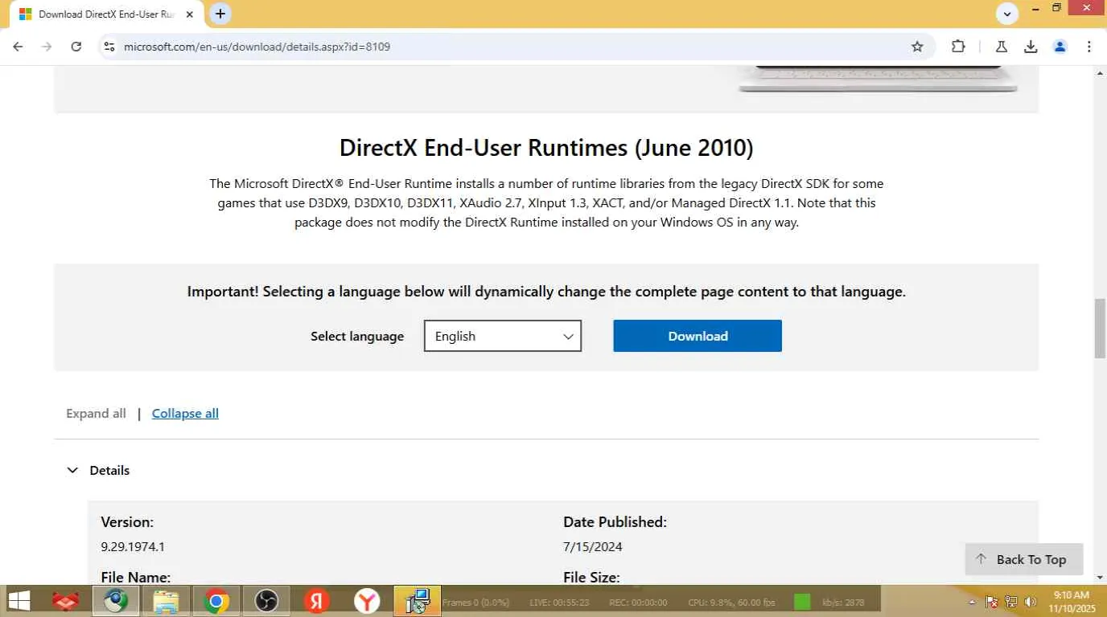Open the Action Center flag icon
The height and width of the screenshot is (617, 1107).
[992, 602]
